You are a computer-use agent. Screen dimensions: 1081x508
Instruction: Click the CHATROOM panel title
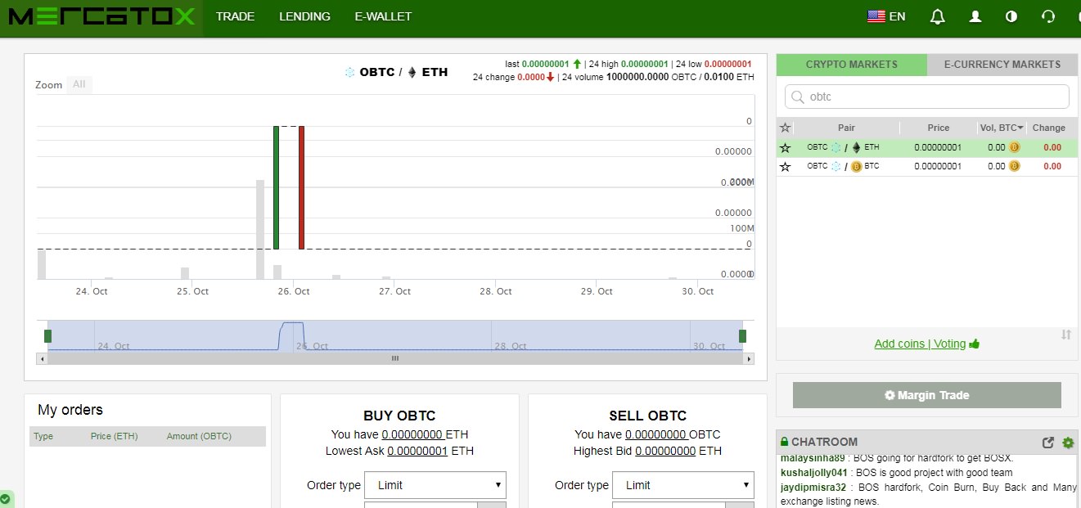(x=824, y=442)
